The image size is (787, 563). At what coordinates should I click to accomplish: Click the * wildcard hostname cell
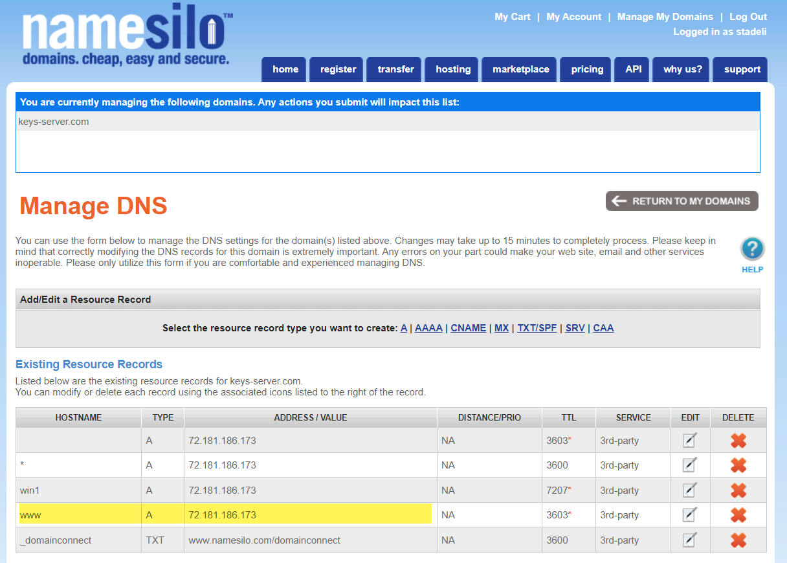[x=79, y=465]
